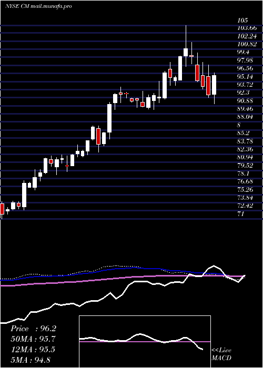Click the Price : 96.2 readout
The width and height of the screenshot is (263, 368).
click(33, 329)
